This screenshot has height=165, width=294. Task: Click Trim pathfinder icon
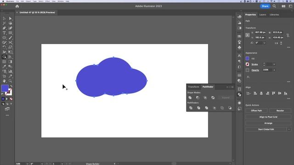coord(198,108)
